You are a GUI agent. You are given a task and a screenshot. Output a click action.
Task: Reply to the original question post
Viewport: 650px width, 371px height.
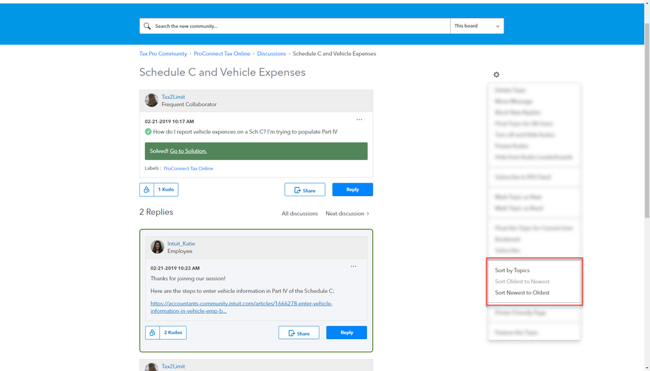click(352, 190)
